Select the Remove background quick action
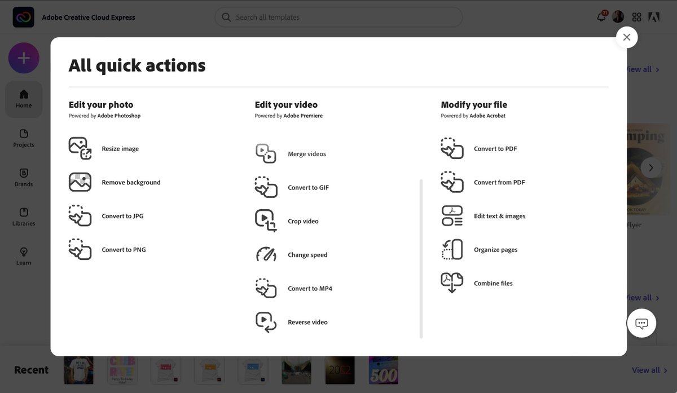 click(131, 182)
